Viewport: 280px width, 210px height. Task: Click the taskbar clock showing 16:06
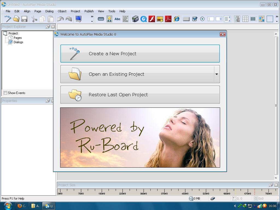pyautogui.click(x=272, y=206)
